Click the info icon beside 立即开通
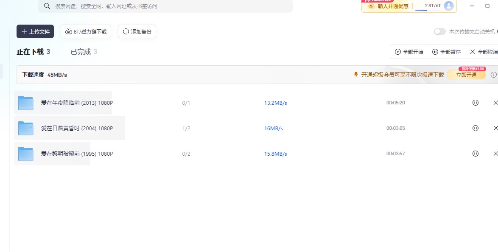The width and height of the screenshot is (498, 252). tap(493, 75)
